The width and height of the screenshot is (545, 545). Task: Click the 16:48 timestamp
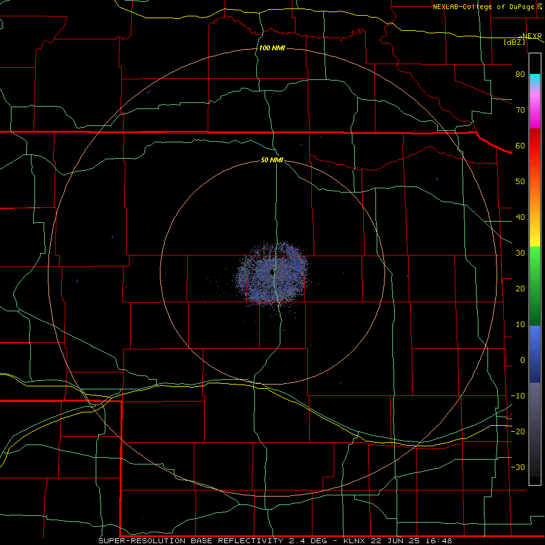click(440, 541)
